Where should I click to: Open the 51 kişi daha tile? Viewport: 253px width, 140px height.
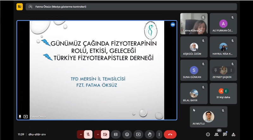pos(223,94)
